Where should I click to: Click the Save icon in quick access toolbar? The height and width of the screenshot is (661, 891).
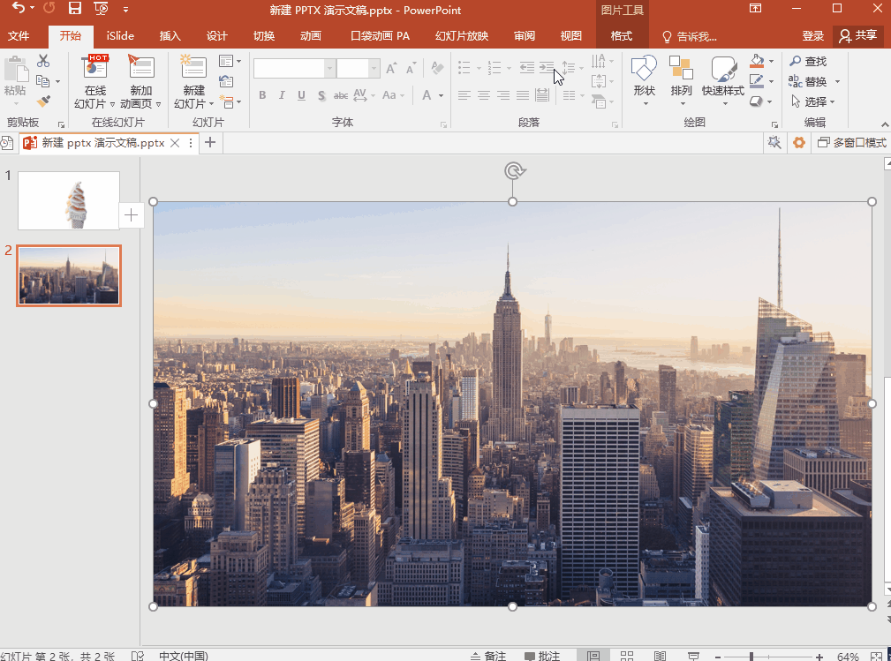75,9
